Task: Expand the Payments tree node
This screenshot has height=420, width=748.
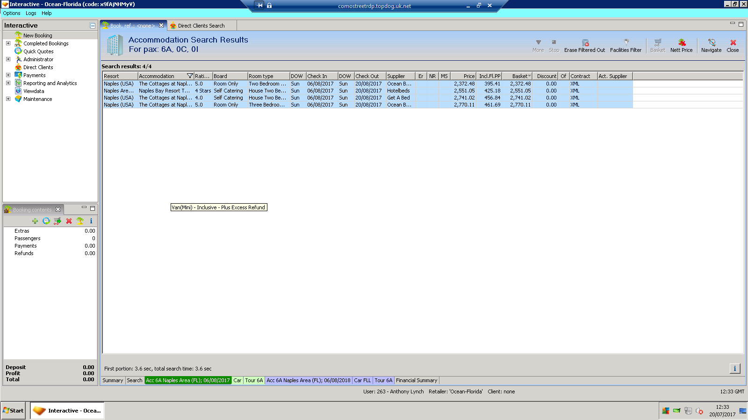Action: tap(8, 75)
